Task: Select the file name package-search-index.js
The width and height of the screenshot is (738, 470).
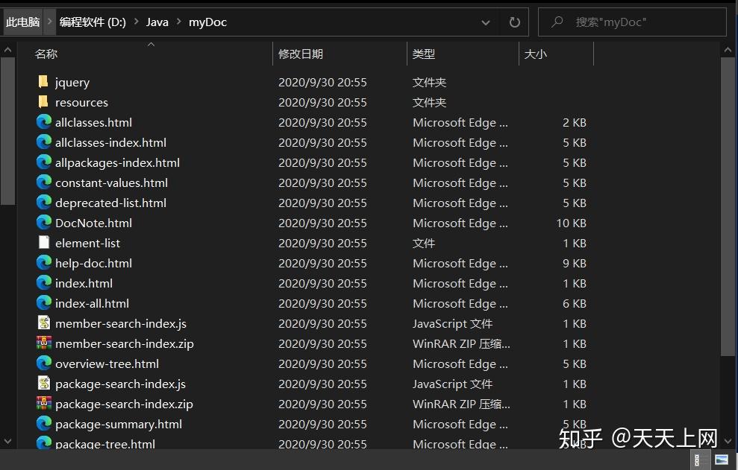Action: coord(120,384)
